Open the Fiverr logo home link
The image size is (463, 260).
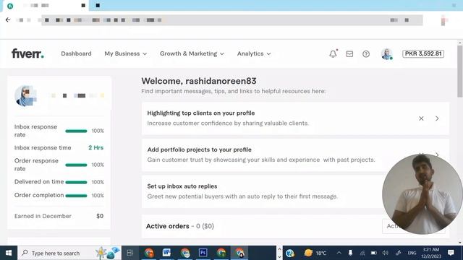coord(27,53)
